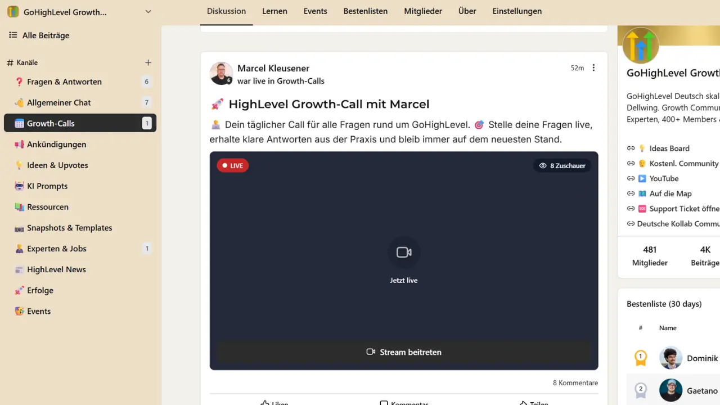Viewport: 720px width, 405px height.
Task: Switch to the Mitglieder tab
Action: click(x=423, y=11)
